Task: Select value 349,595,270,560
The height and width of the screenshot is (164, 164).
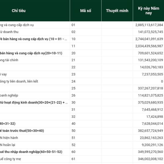Action: coord(151,152)
